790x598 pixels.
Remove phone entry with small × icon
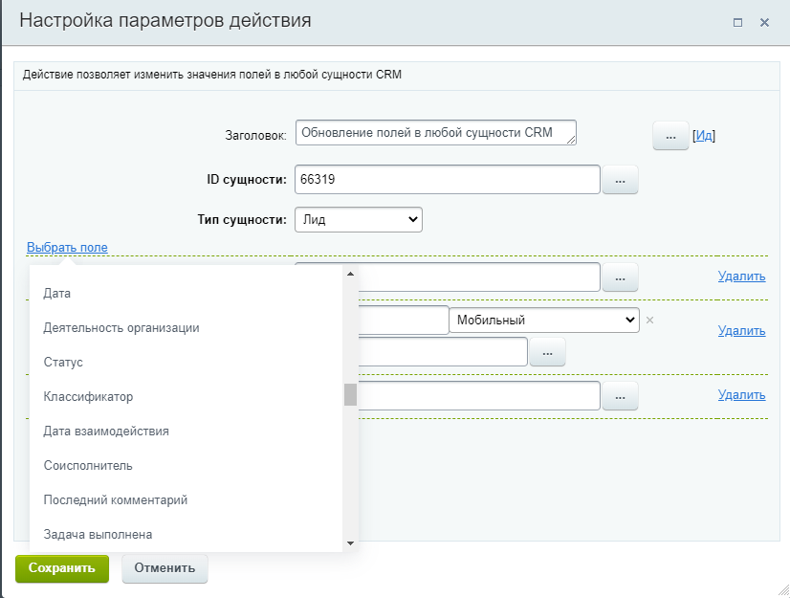[649, 320]
